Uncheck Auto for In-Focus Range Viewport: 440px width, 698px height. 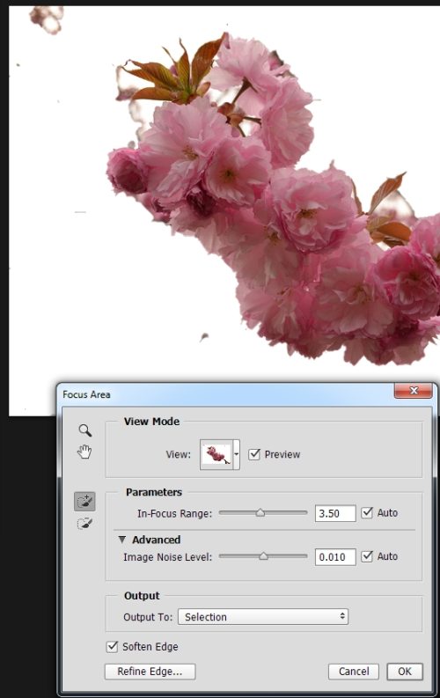point(367,513)
